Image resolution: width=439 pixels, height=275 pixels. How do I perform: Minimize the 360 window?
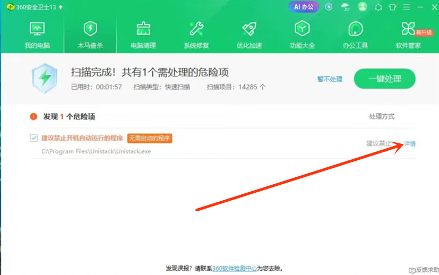420,7
